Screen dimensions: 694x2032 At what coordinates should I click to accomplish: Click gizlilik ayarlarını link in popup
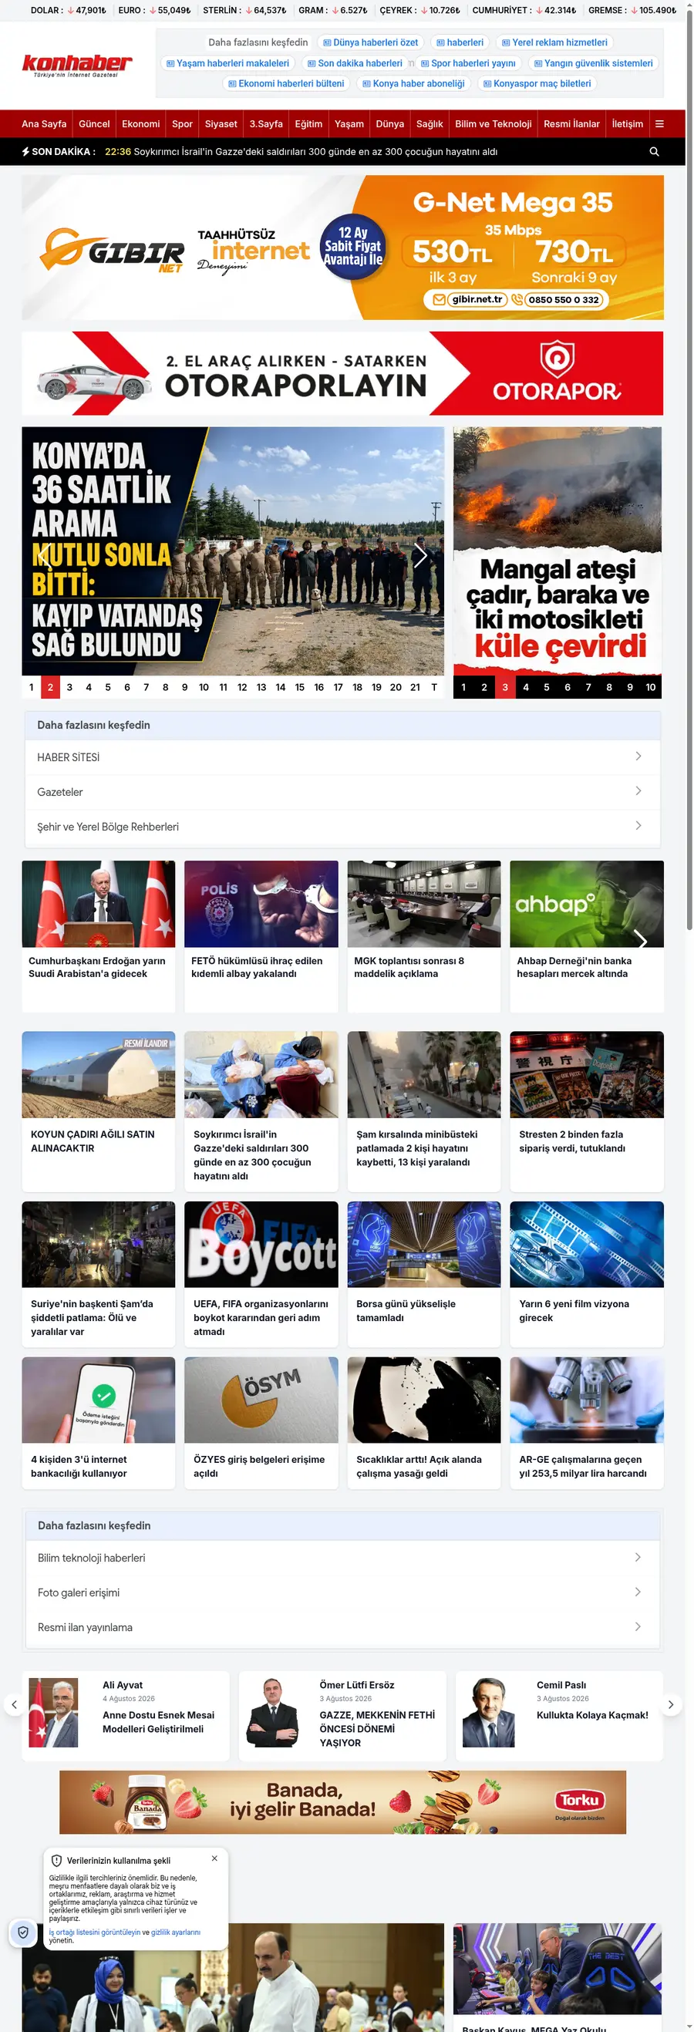[175, 1932]
